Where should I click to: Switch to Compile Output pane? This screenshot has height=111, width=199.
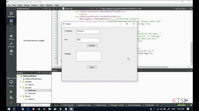click(x=100, y=105)
